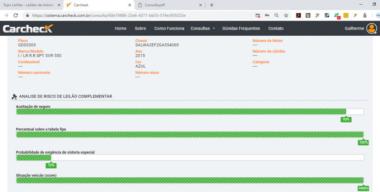This screenshot has height=192, width=380.
Task: Open a new browser tab
Action: pos(212,5)
